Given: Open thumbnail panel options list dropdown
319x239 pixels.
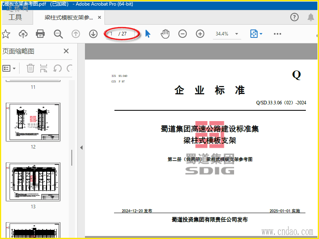Looking at the screenshot, I should (9, 68).
